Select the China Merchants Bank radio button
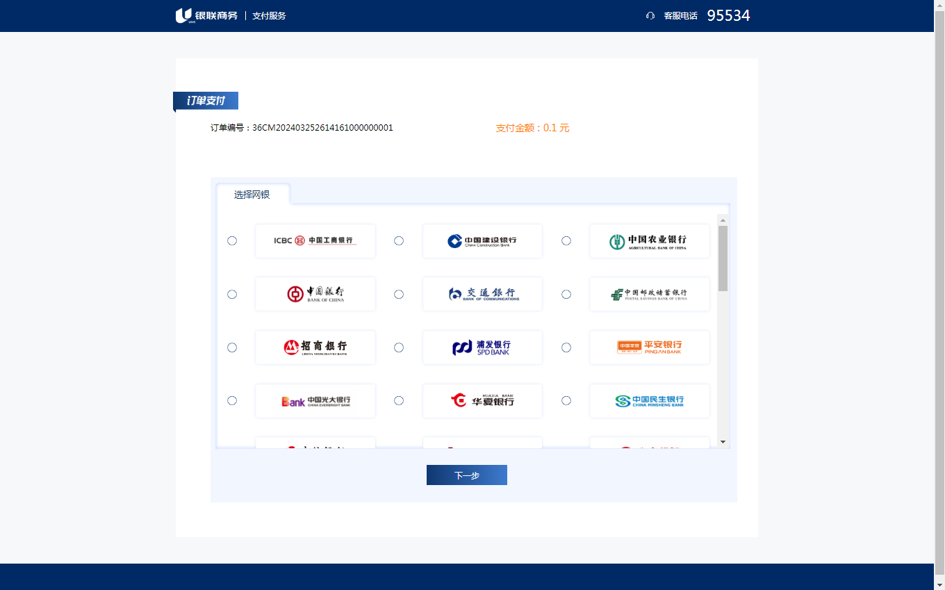The image size is (945, 590). pos(232,347)
